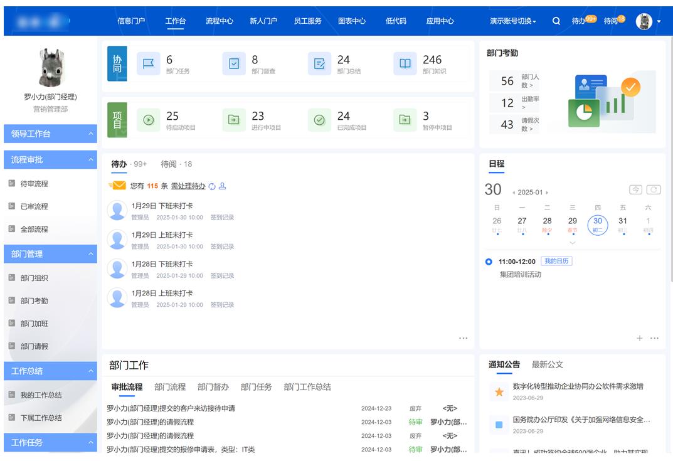
Task: Open 部门人数 56 attendance stat
Action: [x=514, y=81]
